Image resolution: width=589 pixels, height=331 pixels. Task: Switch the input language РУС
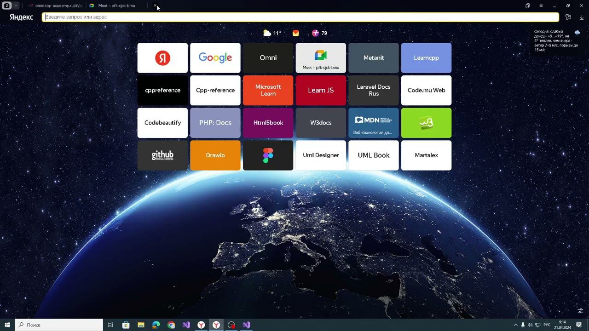click(547, 325)
